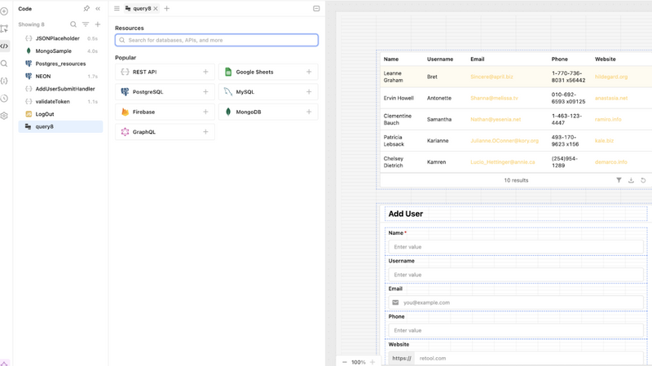Open the Sincere@april.biz email link
652x366 pixels.
tap(491, 77)
